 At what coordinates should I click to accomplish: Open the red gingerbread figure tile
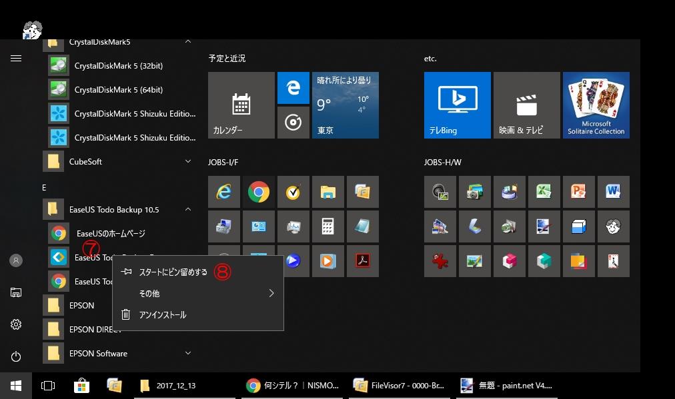coord(440,261)
